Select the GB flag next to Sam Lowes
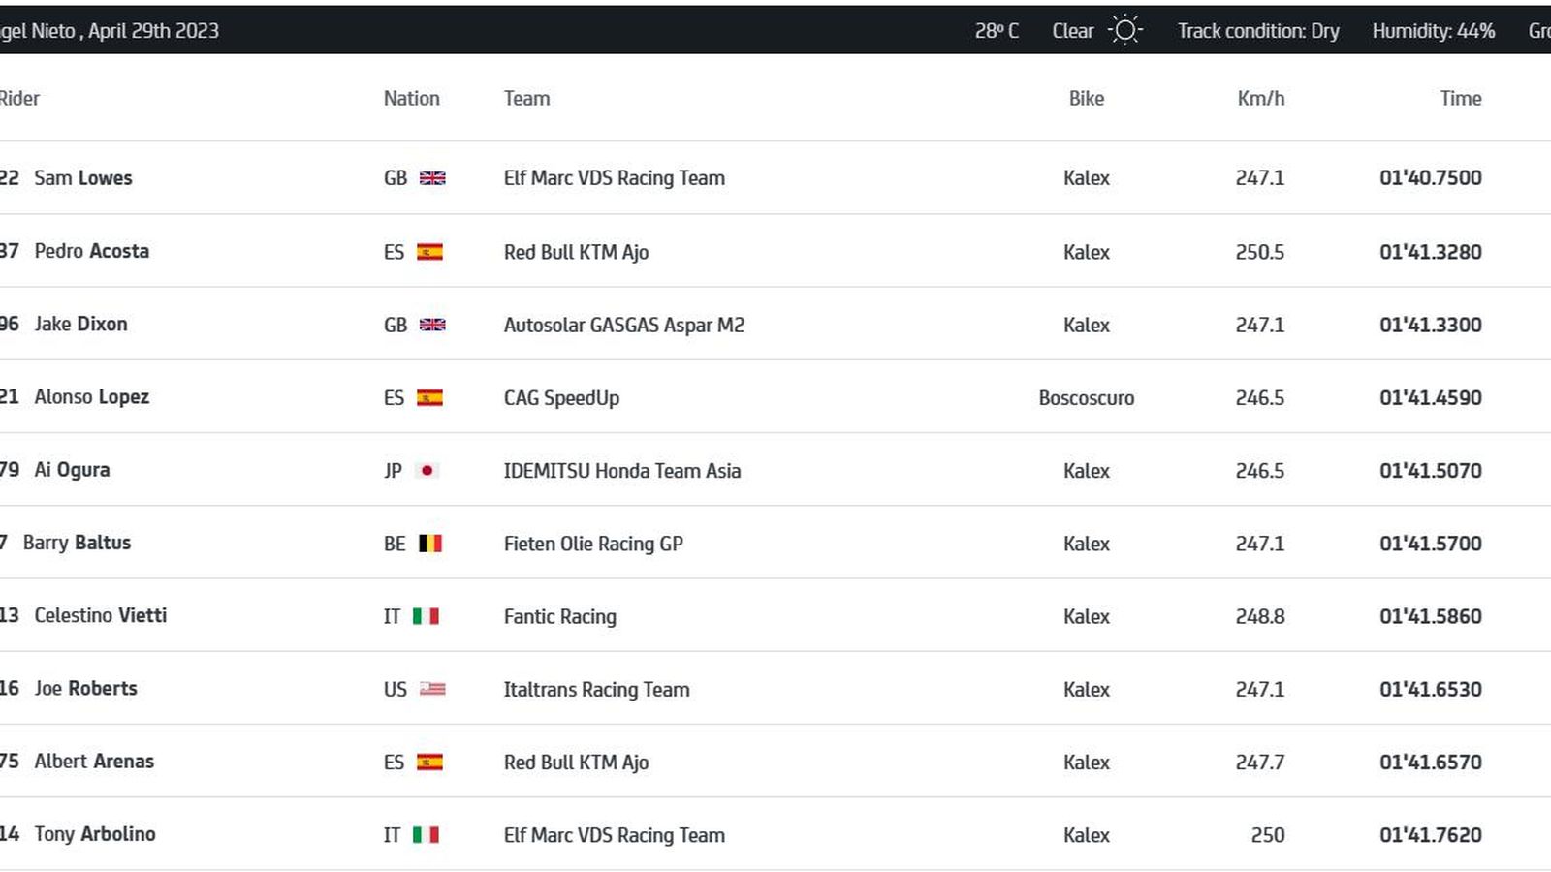 pos(431,178)
